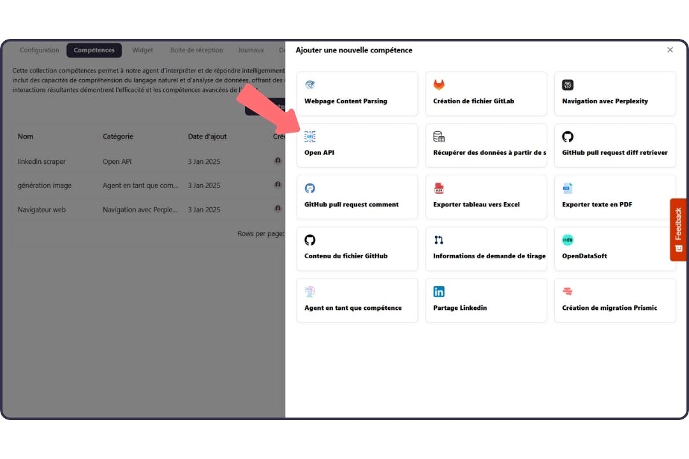Screen dimensions: 689x459
Task: Pick the Exporter tableau vers Excel card
Action: tap(486, 197)
